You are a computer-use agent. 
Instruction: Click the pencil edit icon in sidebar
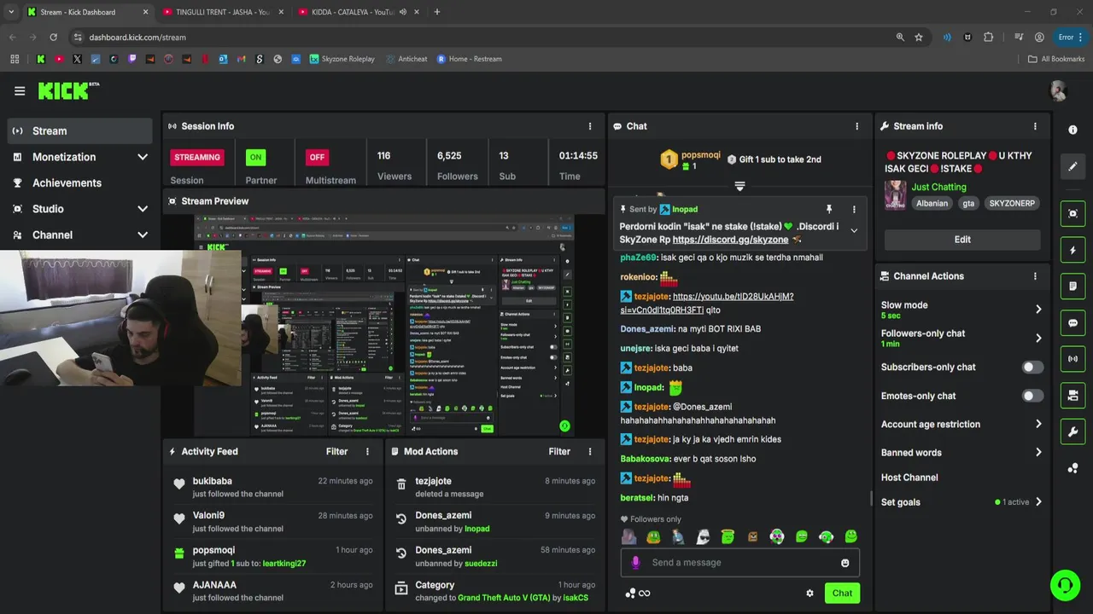(1073, 166)
